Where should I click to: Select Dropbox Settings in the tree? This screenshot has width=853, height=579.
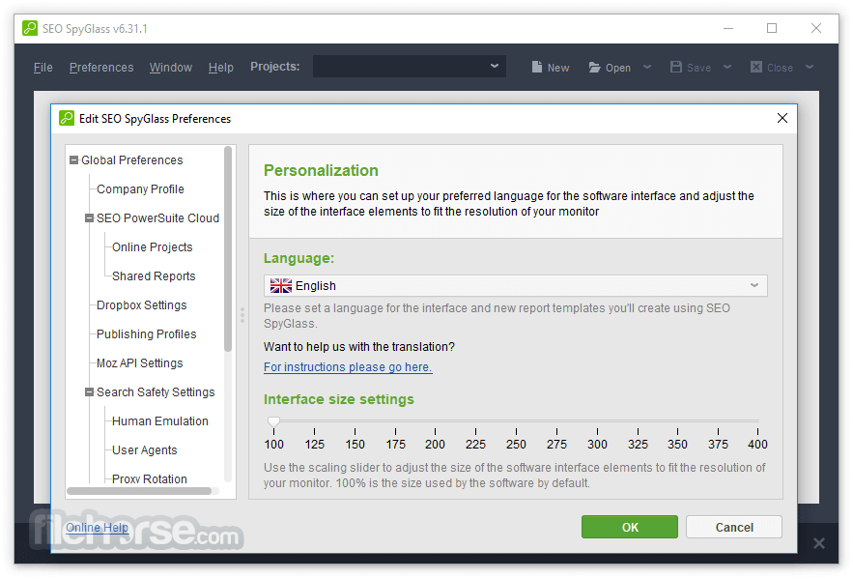click(x=141, y=305)
